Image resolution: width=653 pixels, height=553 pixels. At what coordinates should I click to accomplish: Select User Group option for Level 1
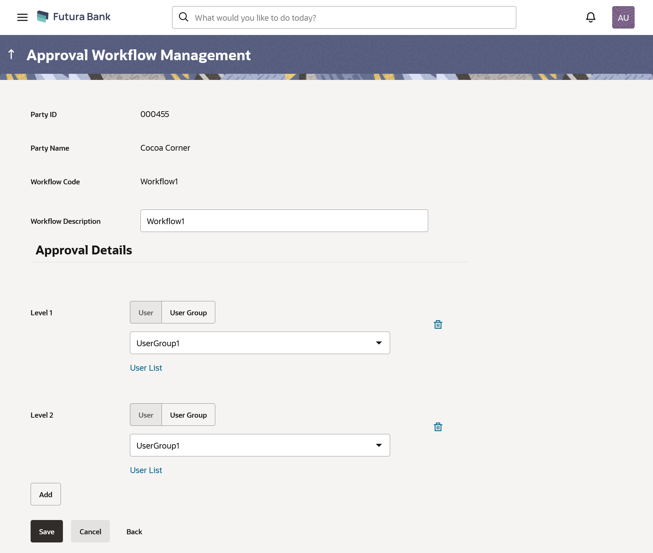pos(188,313)
